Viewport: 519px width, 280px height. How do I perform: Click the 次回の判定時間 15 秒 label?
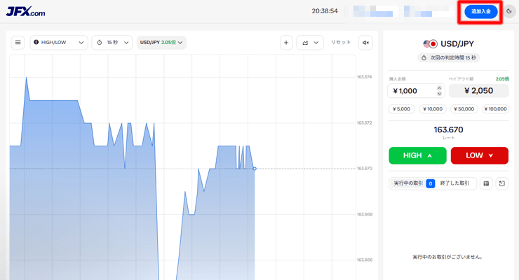tap(448, 58)
